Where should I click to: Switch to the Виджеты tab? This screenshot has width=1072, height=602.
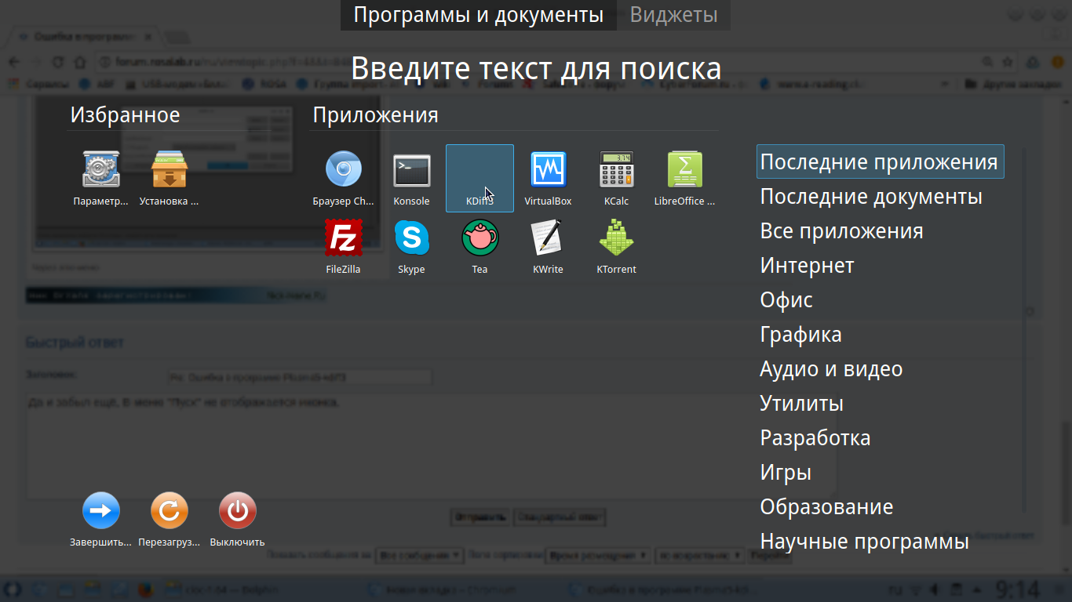click(x=674, y=15)
